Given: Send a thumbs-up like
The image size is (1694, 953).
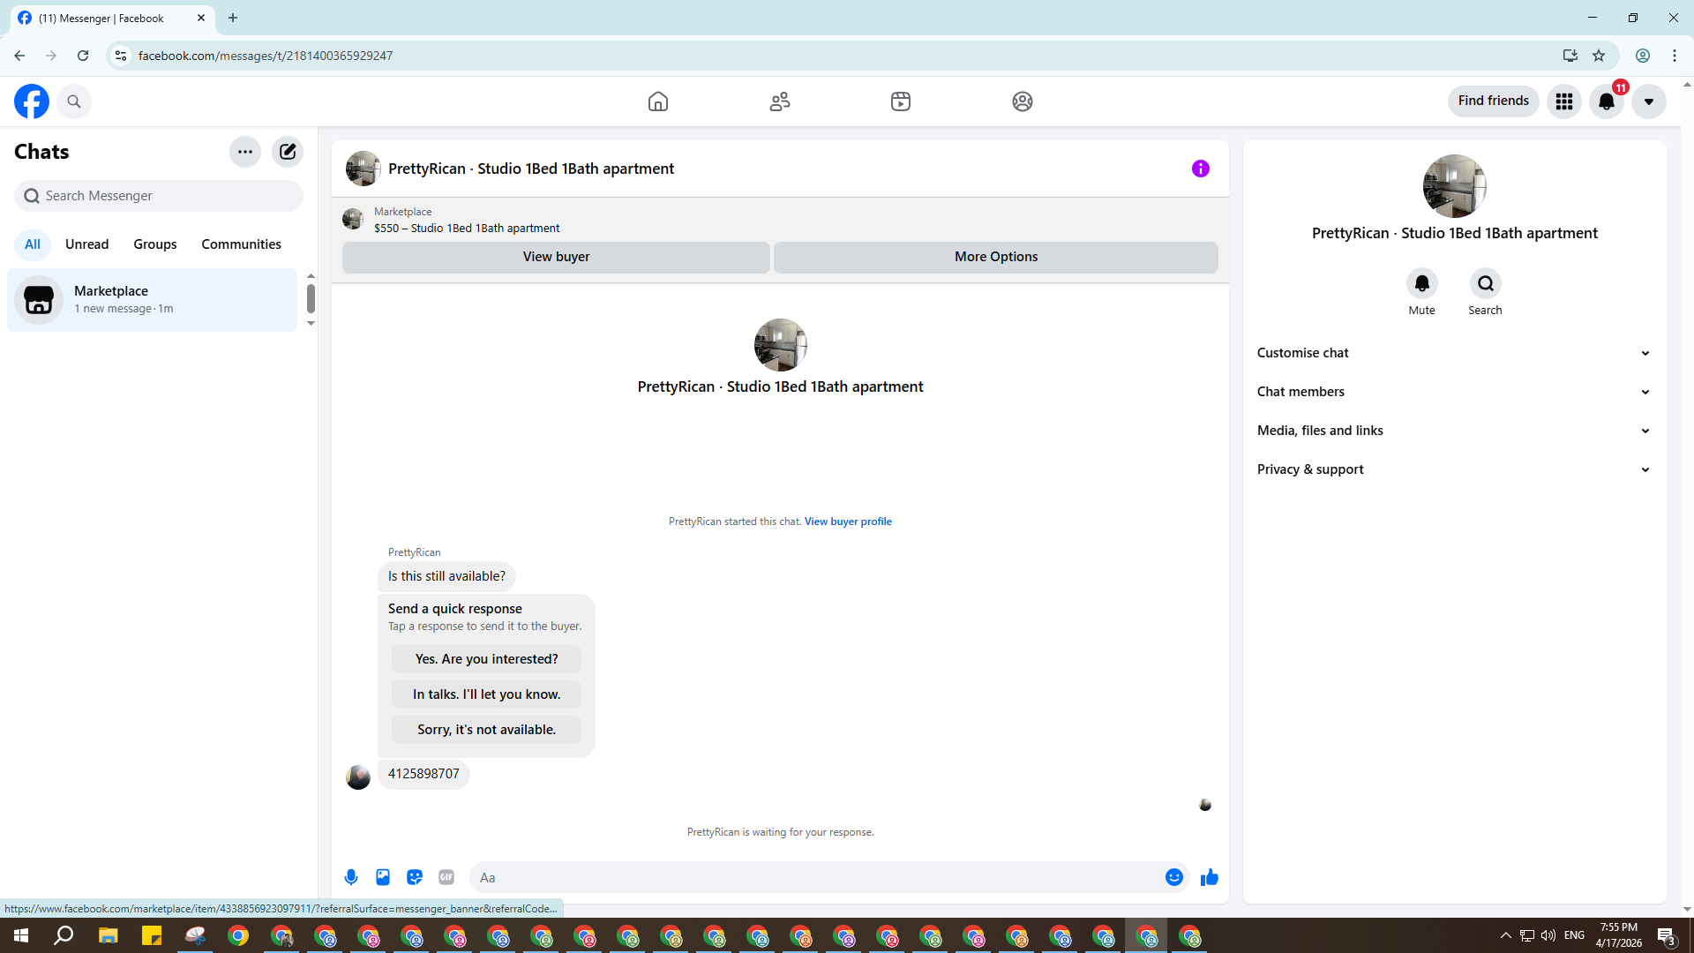Looking at the screenshot, I should [1210, 877].
